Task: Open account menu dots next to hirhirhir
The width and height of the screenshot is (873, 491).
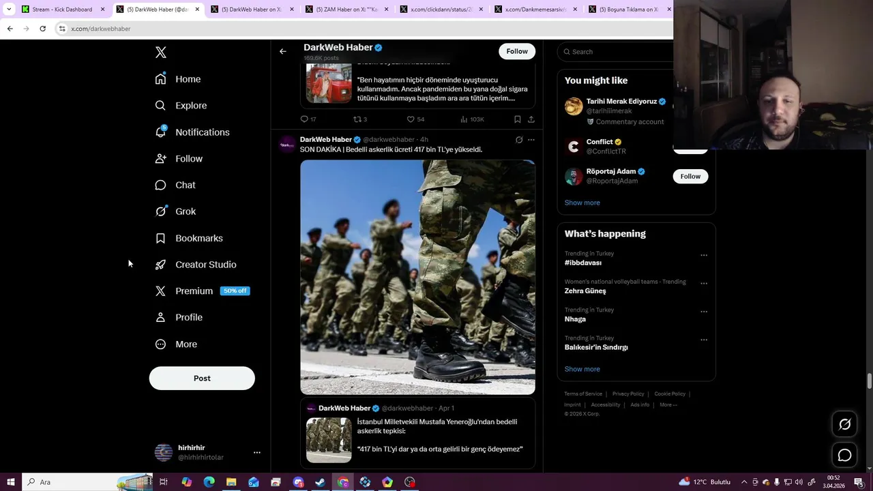Action: 257,452
